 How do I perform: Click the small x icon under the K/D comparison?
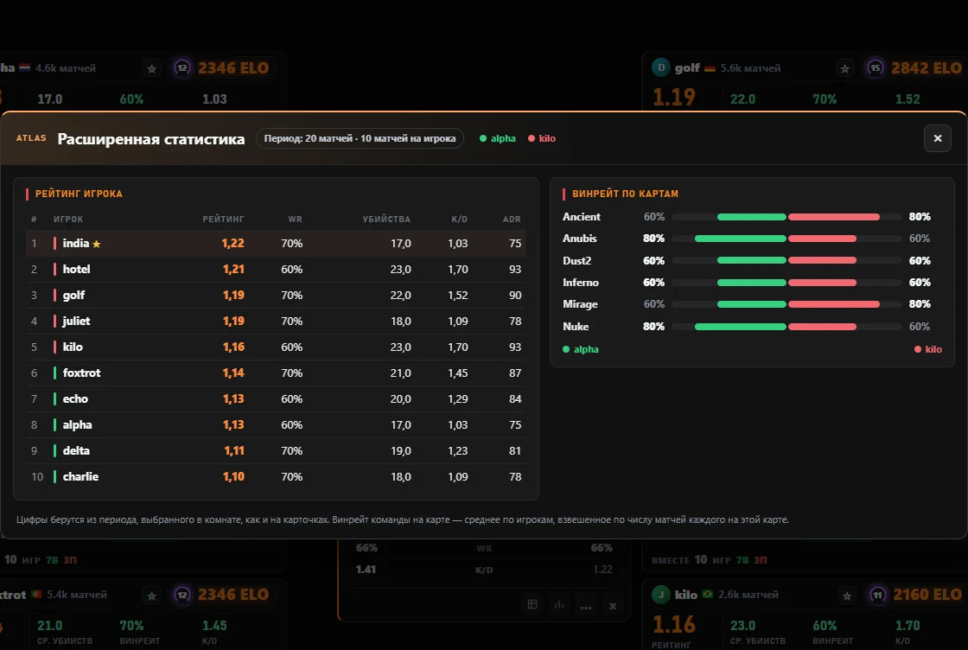click(613, 606)
